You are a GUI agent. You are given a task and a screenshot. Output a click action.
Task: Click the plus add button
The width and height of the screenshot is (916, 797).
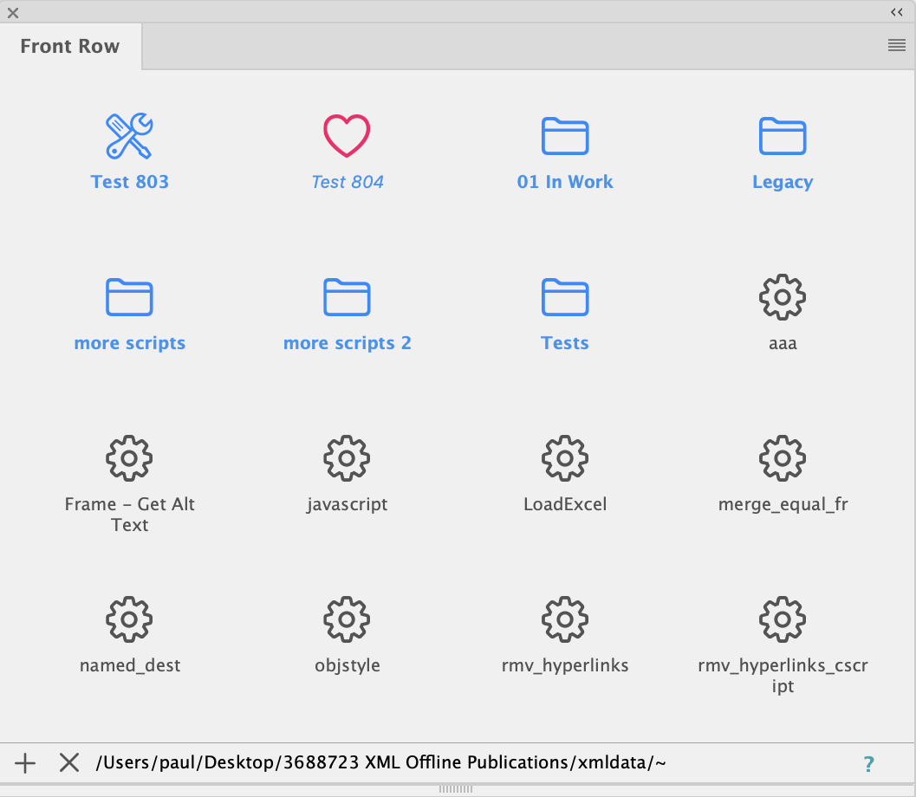pos(26,763)
